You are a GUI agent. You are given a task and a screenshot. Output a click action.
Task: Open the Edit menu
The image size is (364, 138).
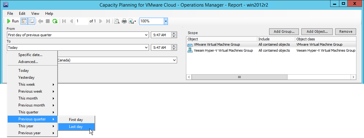click(x=22, y=14)
